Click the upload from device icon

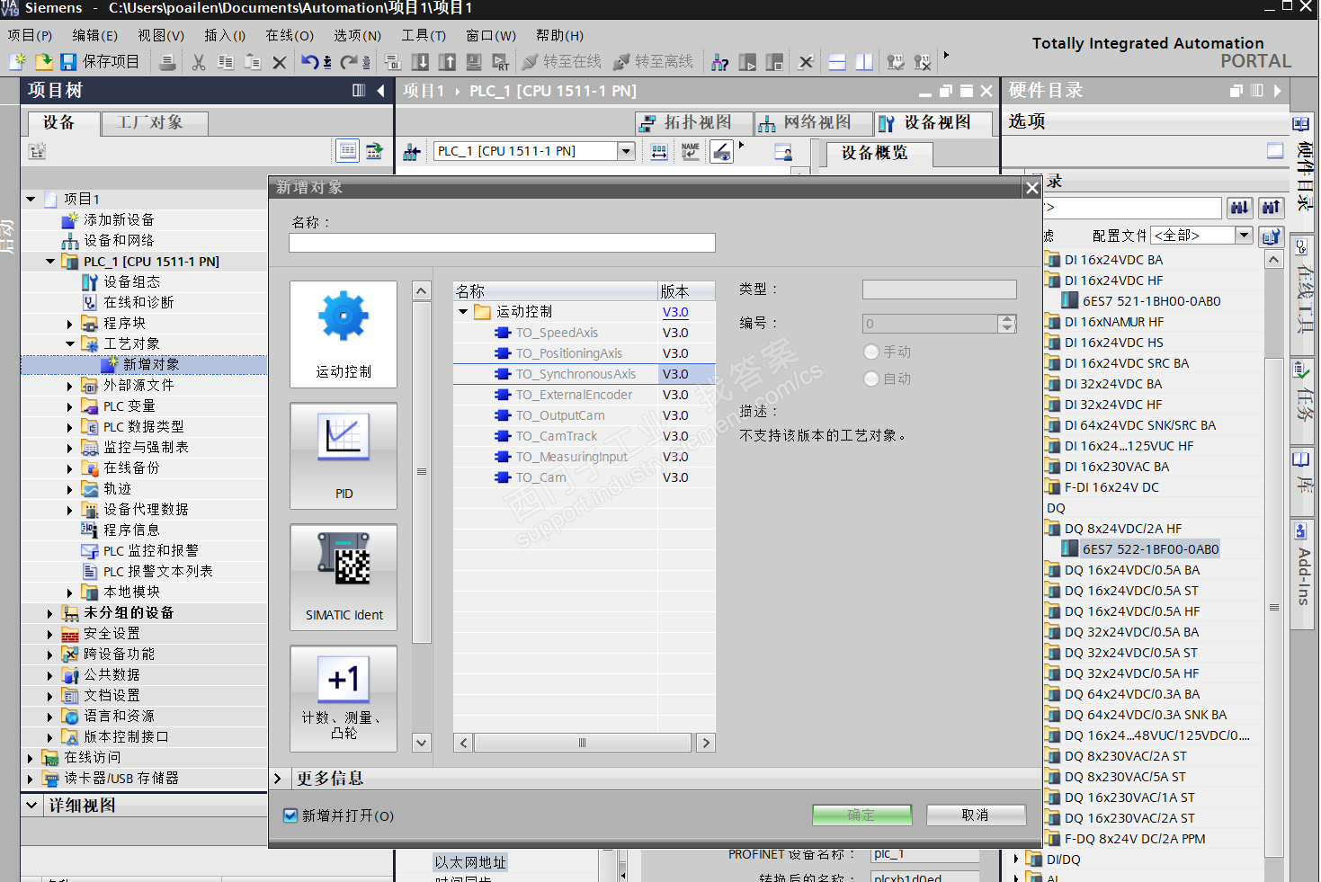point(447,62)
